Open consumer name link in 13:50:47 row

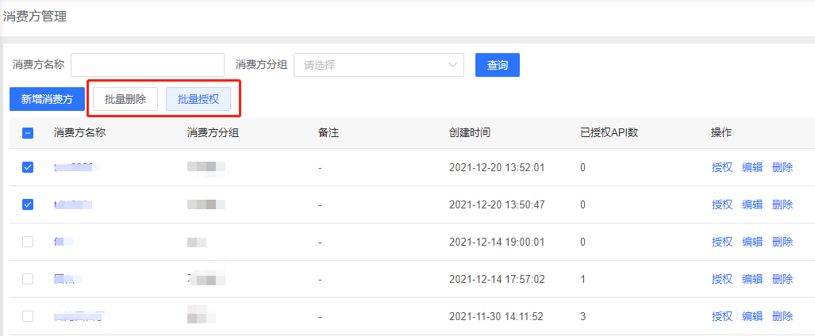(73, 204)
